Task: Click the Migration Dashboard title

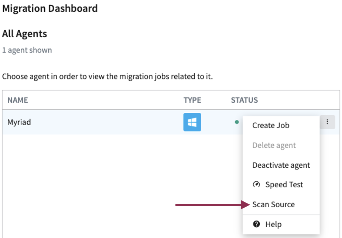Action: point(50,8)
